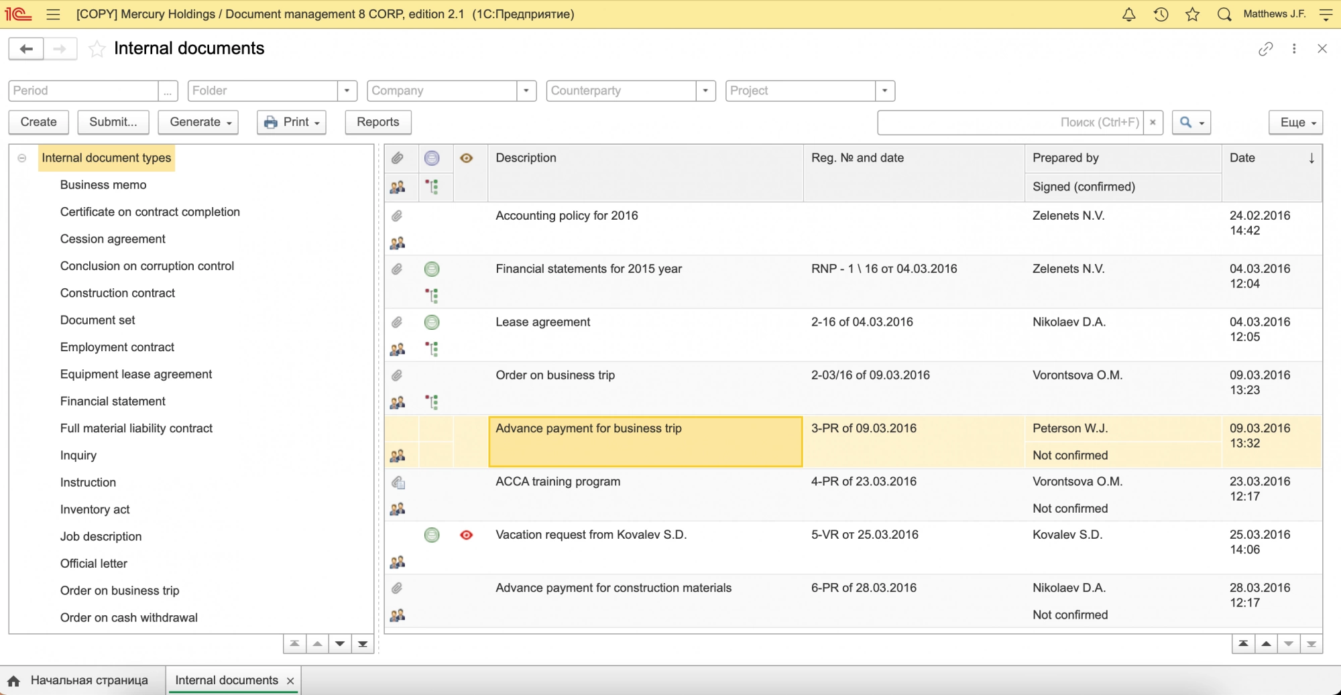Open the Generate dropdown menu
The height and width of the screenshot is (695, 1341).
[198, 122]
